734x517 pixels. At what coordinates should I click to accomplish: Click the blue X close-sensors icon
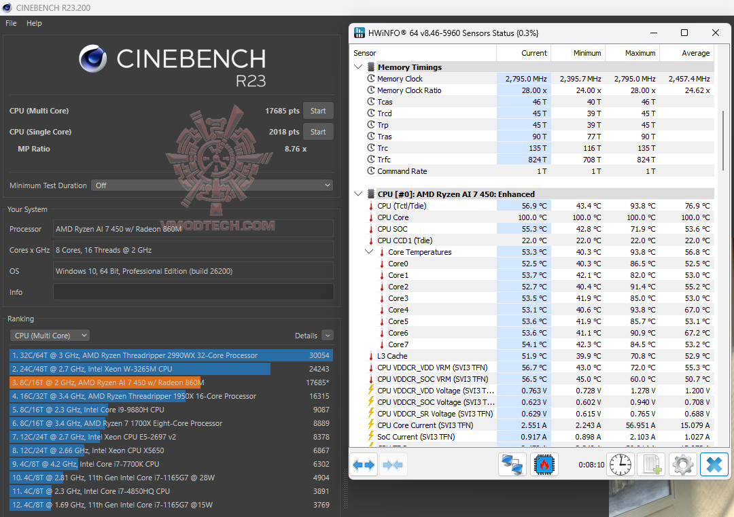[x=714, y=465]
